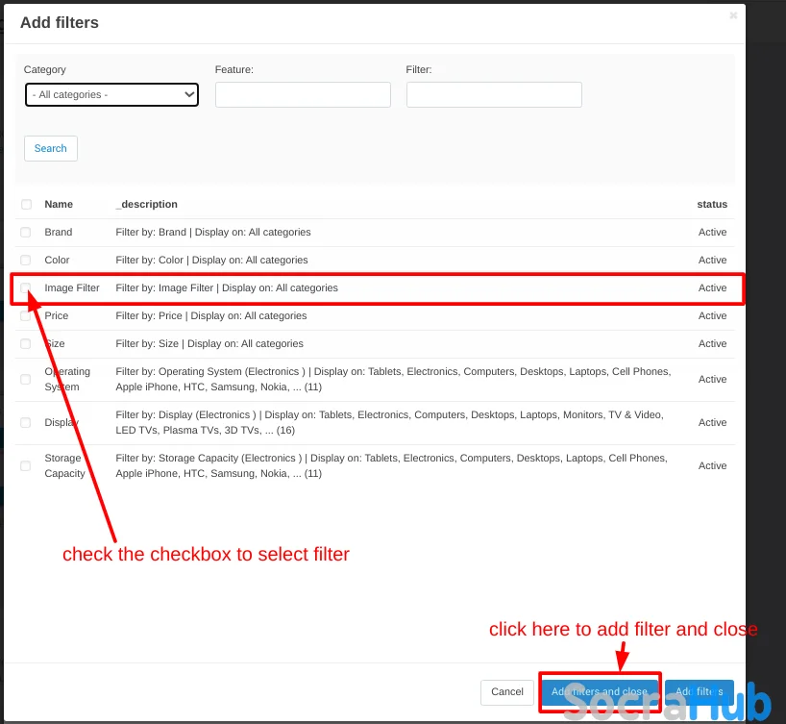The image size is (786, 724).
Task: Check the Brand filter checkbox
Action: click(x=26, y=233)
